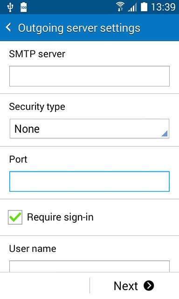Tap the Next button
The image size is (179, 299).
(x=134, y=285)
